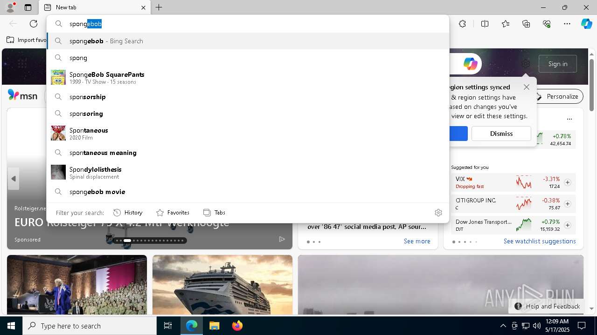Choose SpongeBob SquarePants TV show suggestion

click(248, 78)
